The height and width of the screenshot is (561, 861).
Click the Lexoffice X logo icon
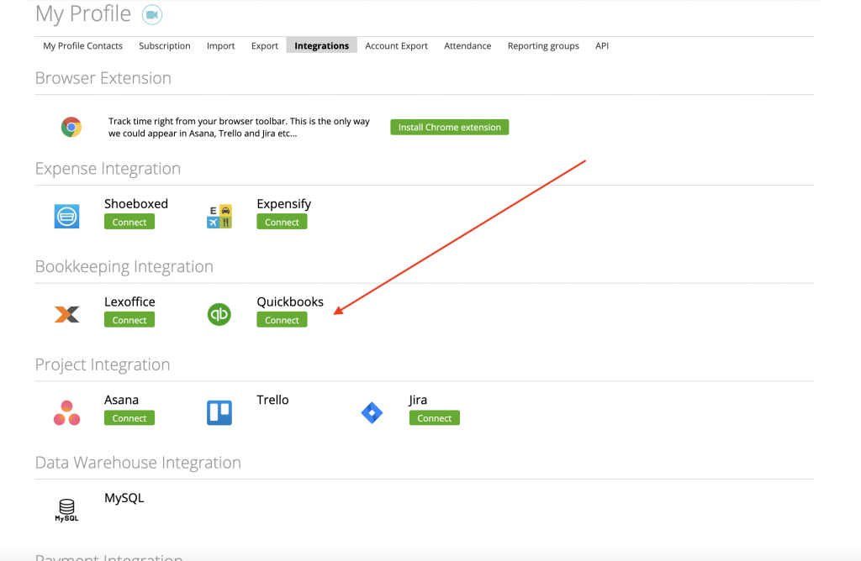click(x=67, y=314)
